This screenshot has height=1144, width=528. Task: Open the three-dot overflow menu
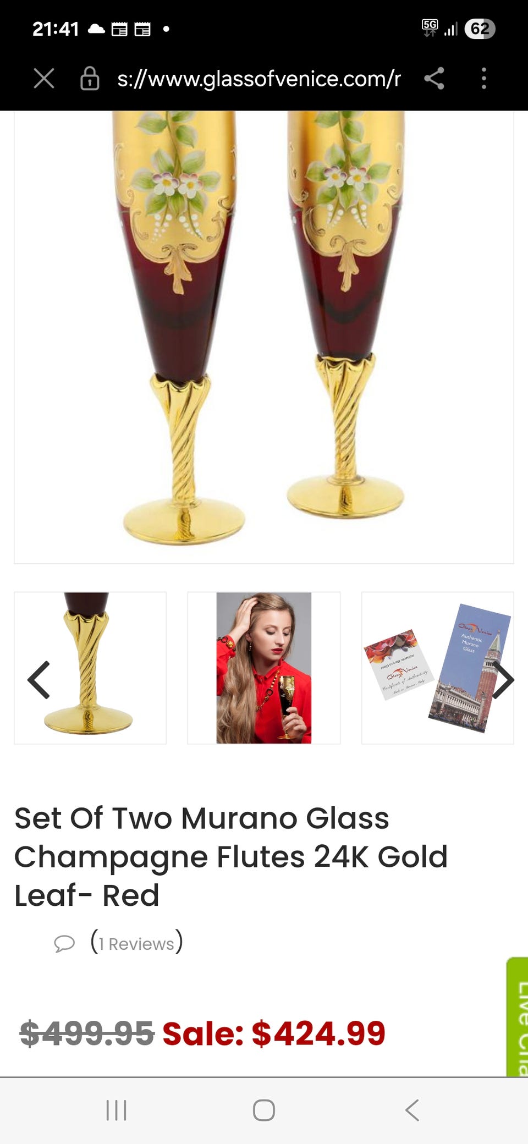484,79
